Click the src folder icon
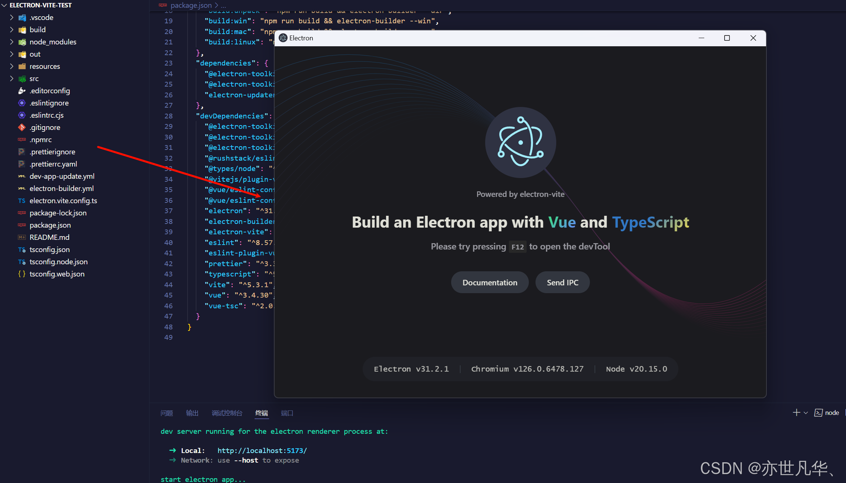 click(22, 79)
